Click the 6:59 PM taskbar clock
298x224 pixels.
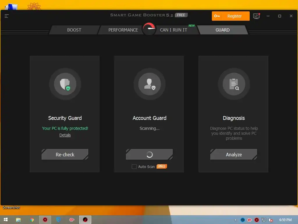click(285, 220)
